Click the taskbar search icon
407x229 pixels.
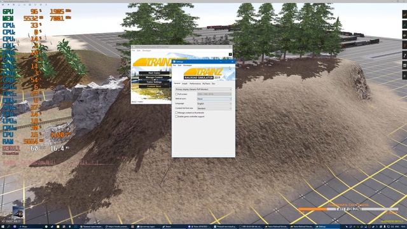click(x=8, y=226)
